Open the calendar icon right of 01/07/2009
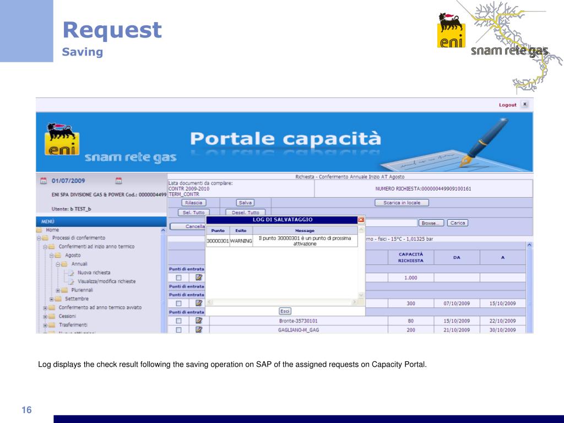The height and width of the screenshot is (423, 564). point(118,181)
